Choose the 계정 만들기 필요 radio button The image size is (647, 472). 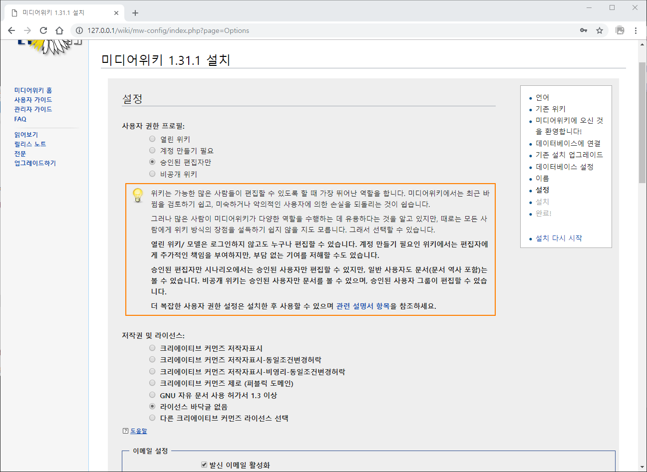tap(152, 150)
